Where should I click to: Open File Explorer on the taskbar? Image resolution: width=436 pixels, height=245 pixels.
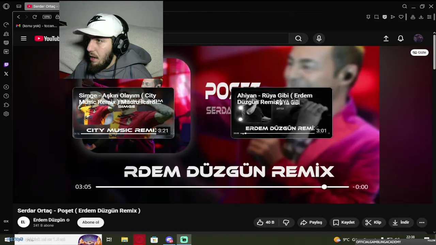pos(124,240)
